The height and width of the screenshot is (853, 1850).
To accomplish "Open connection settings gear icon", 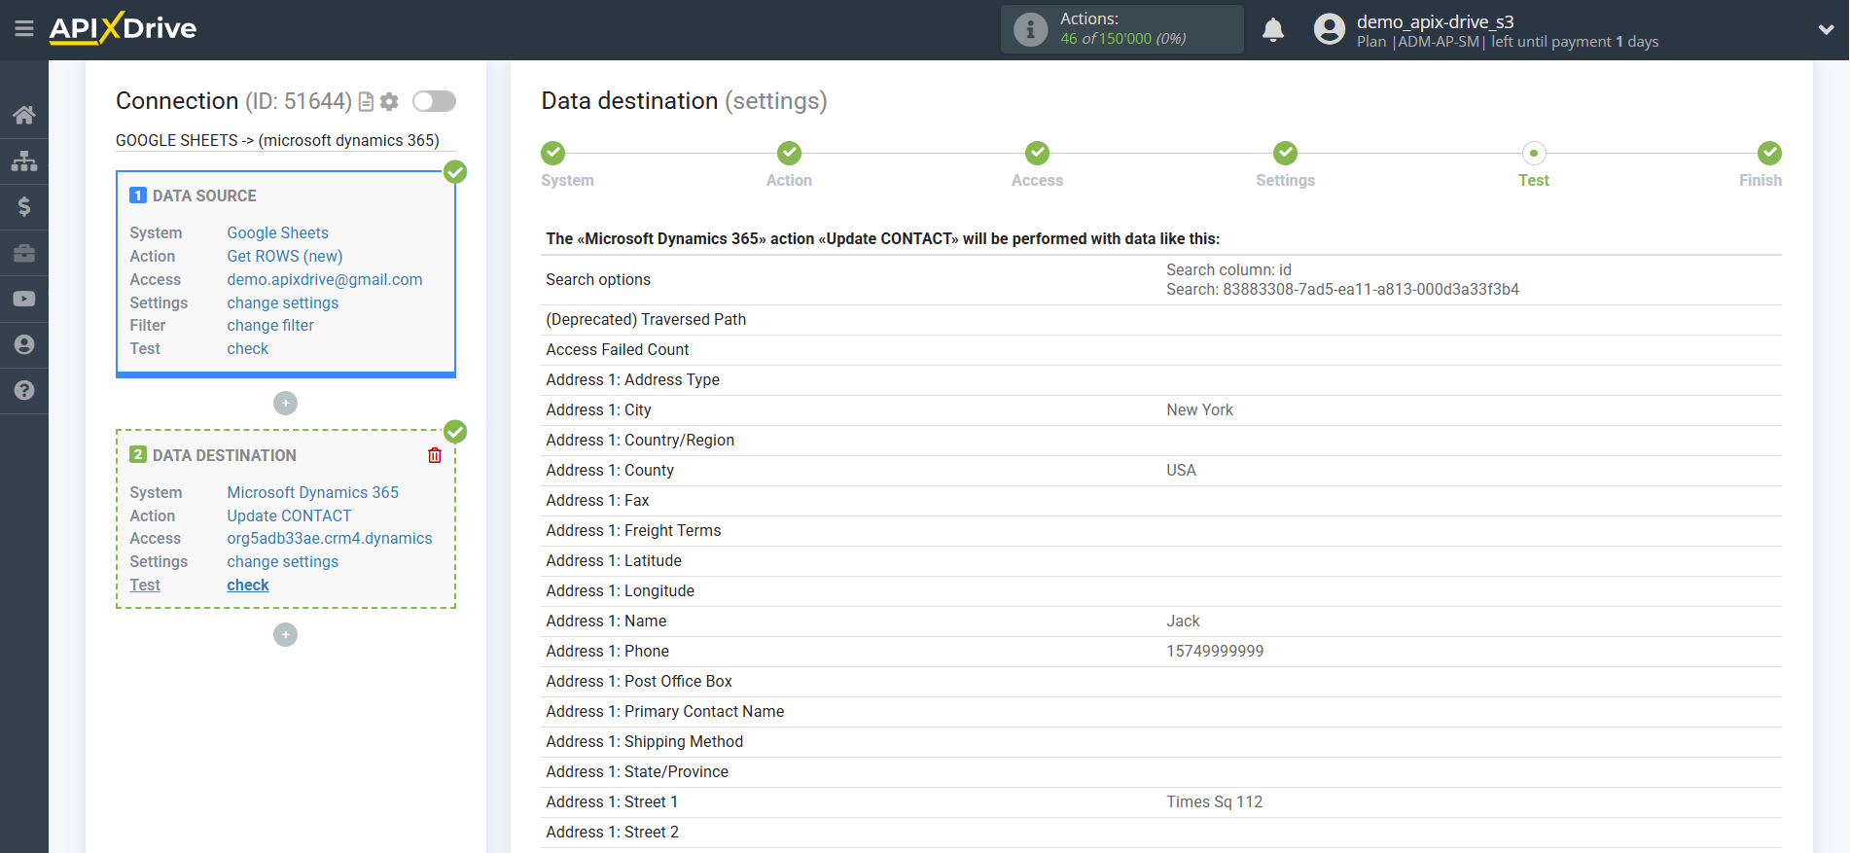I will click(389, 101).
